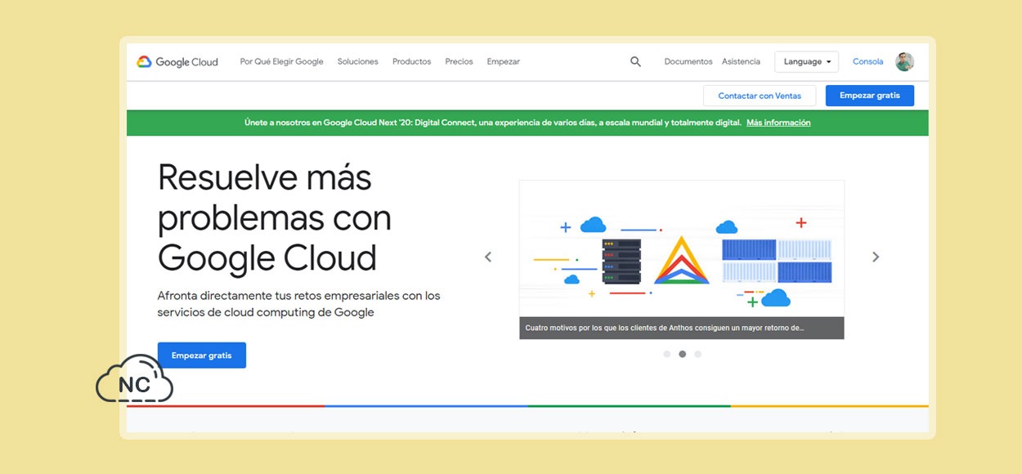This screenshot has height=474, width=1022.
Task: Go to Consola
Action: click(x=867, y=62)
